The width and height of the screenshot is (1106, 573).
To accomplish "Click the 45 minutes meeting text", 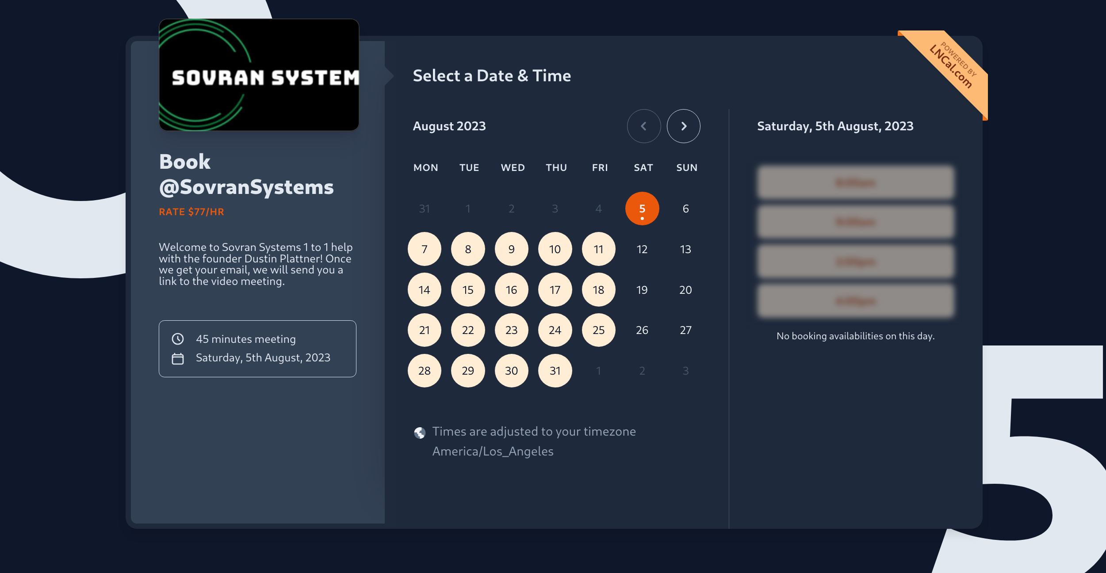I will (246, 339).
